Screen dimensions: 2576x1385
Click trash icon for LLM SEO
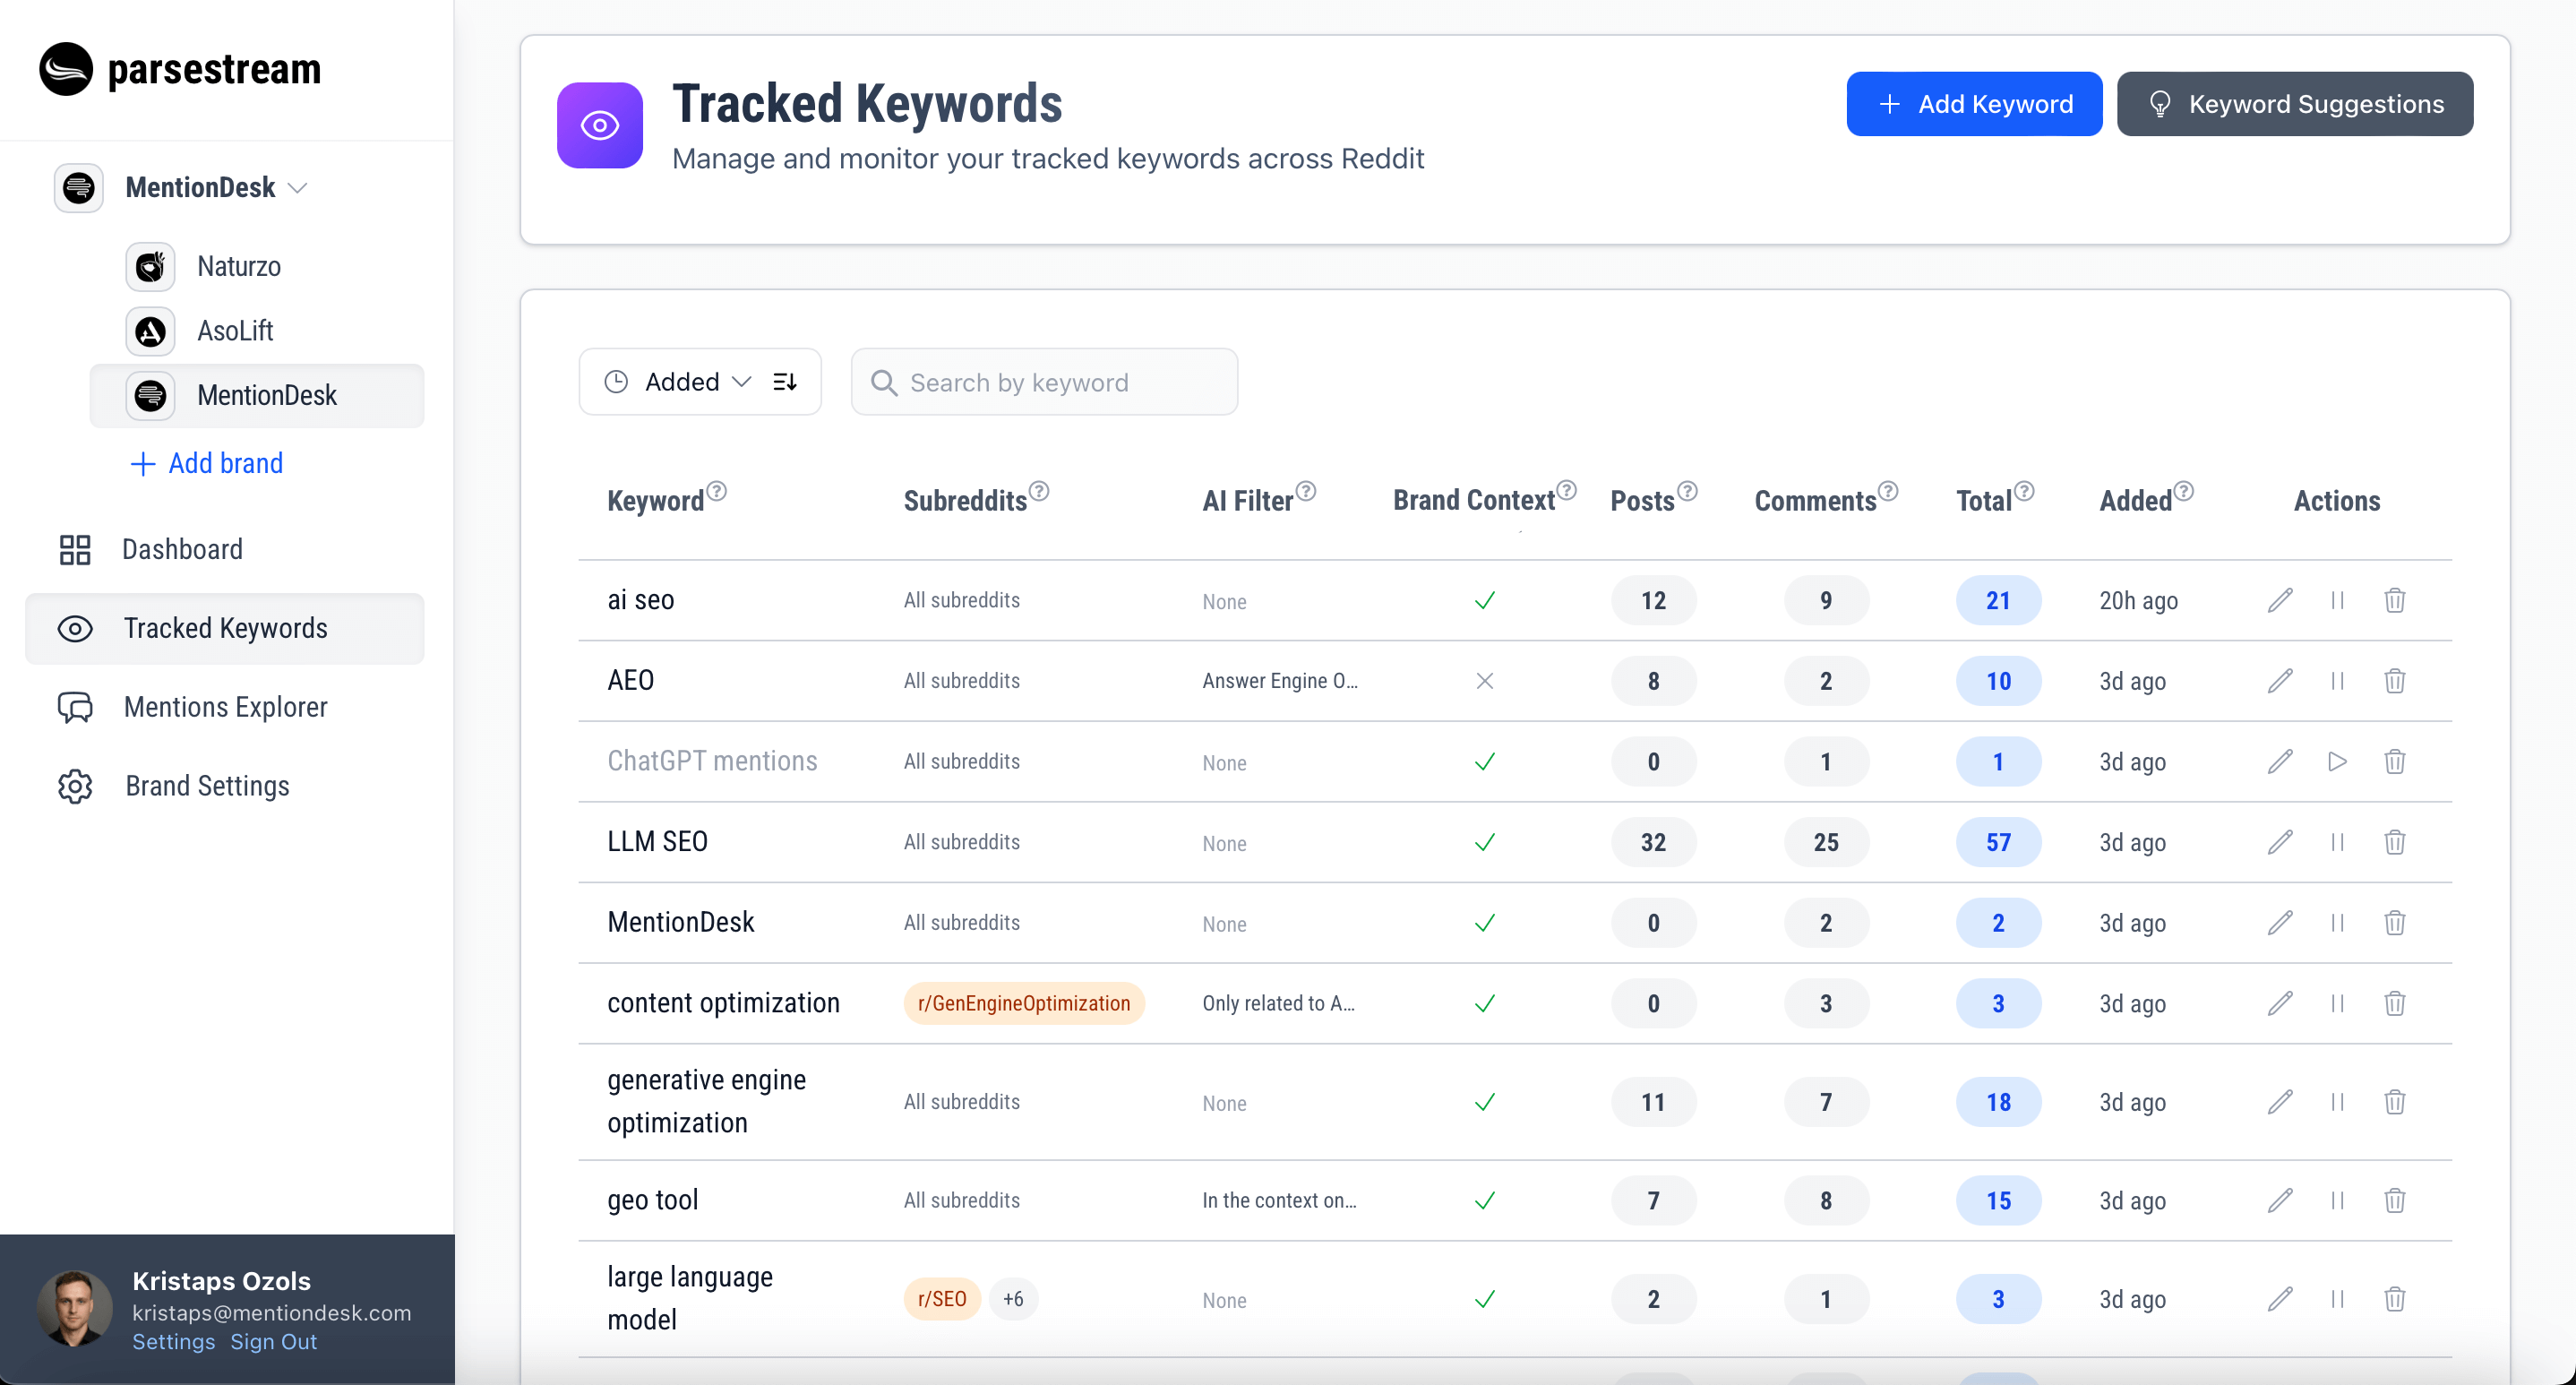tap(2394, 842)
